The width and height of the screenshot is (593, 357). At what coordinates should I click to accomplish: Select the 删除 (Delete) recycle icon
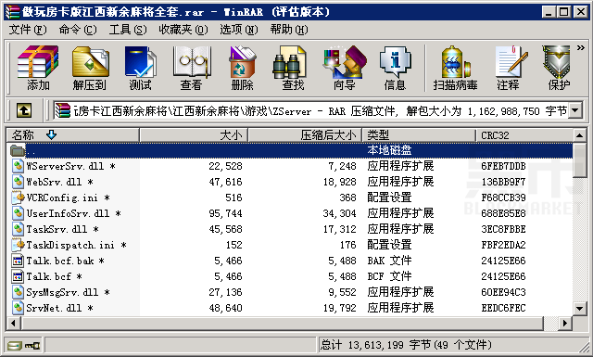click(243, 68)
